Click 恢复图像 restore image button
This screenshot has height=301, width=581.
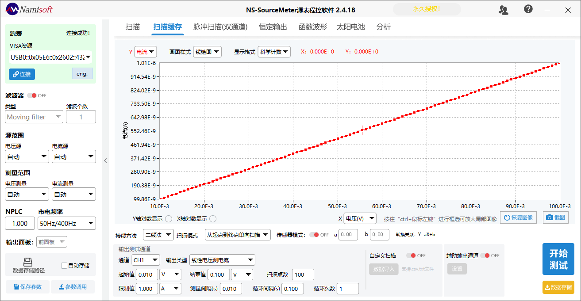[x=518, y=217]
